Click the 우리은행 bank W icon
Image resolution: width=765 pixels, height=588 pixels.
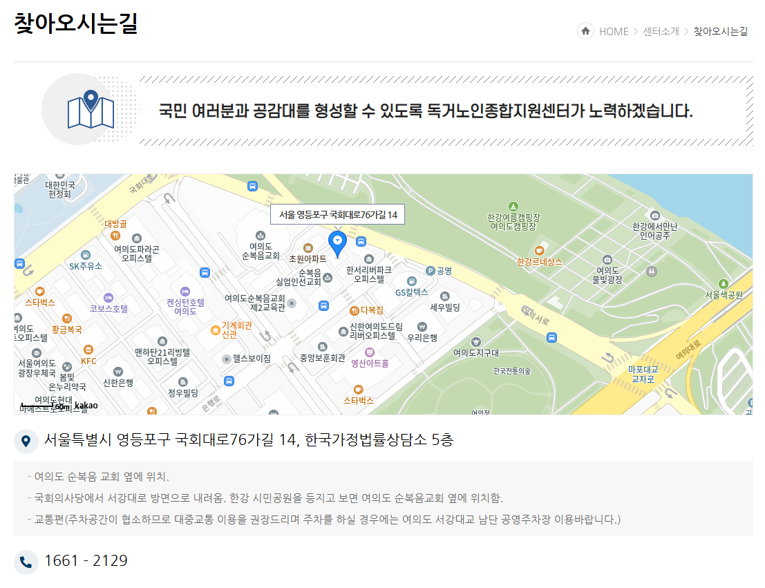[422, 326]
